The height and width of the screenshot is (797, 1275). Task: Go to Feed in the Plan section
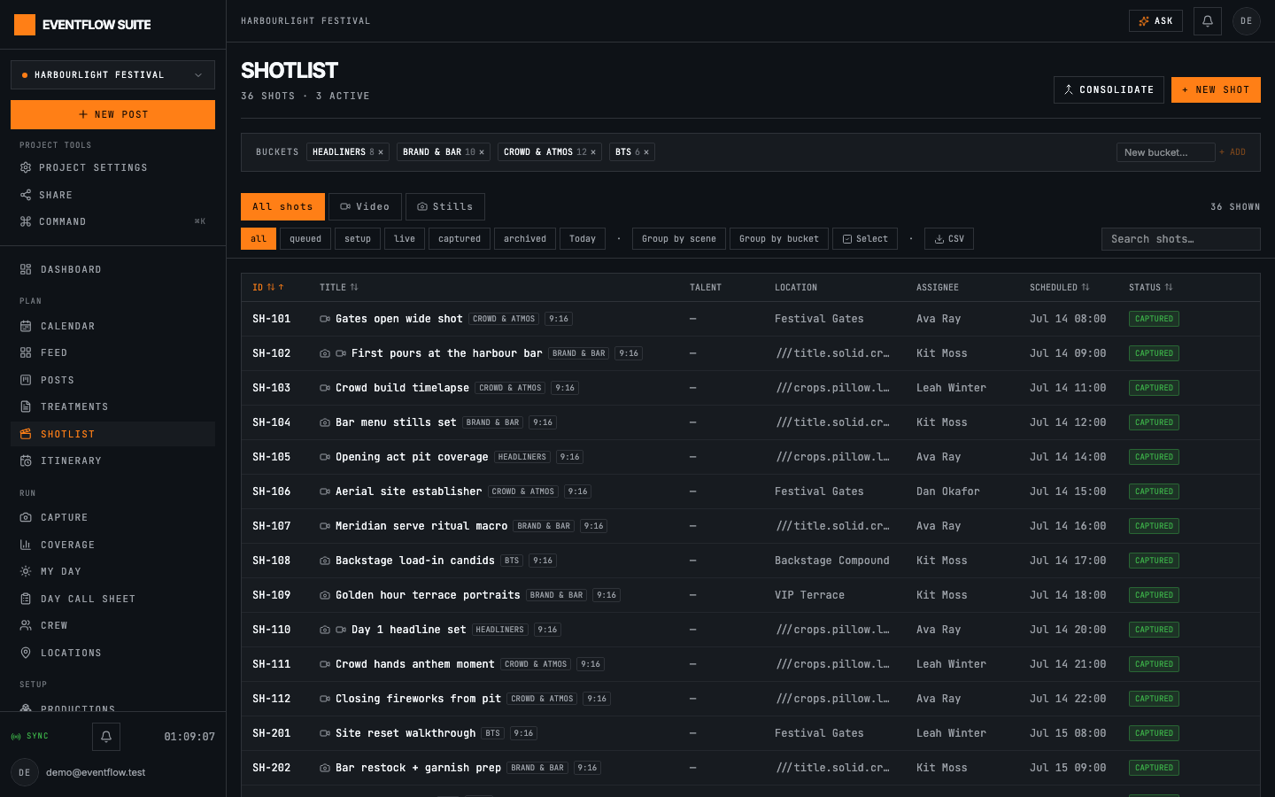point(112,352)
